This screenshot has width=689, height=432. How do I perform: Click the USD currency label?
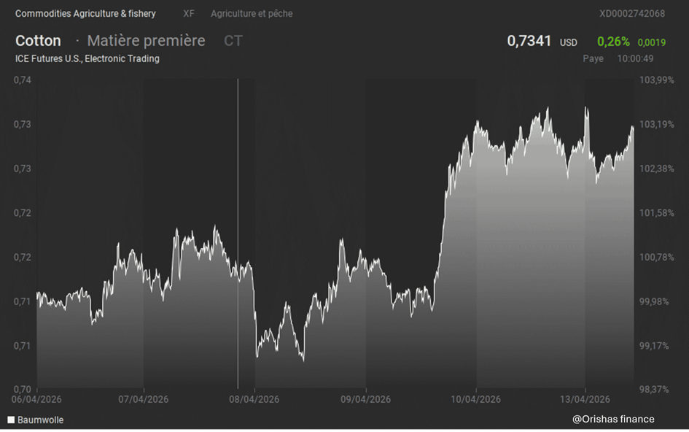569,43
